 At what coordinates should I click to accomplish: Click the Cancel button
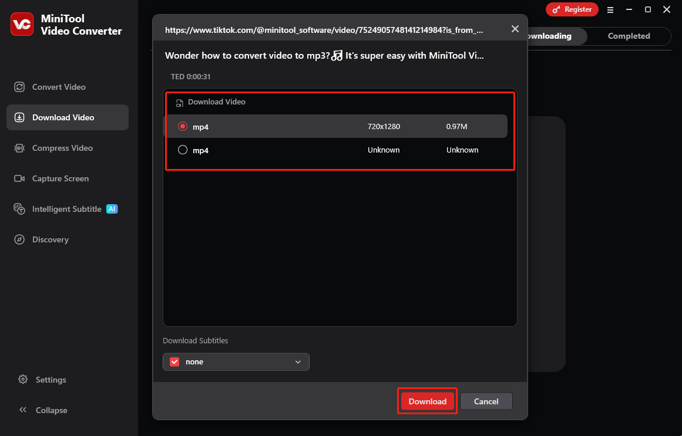point(486,401)
